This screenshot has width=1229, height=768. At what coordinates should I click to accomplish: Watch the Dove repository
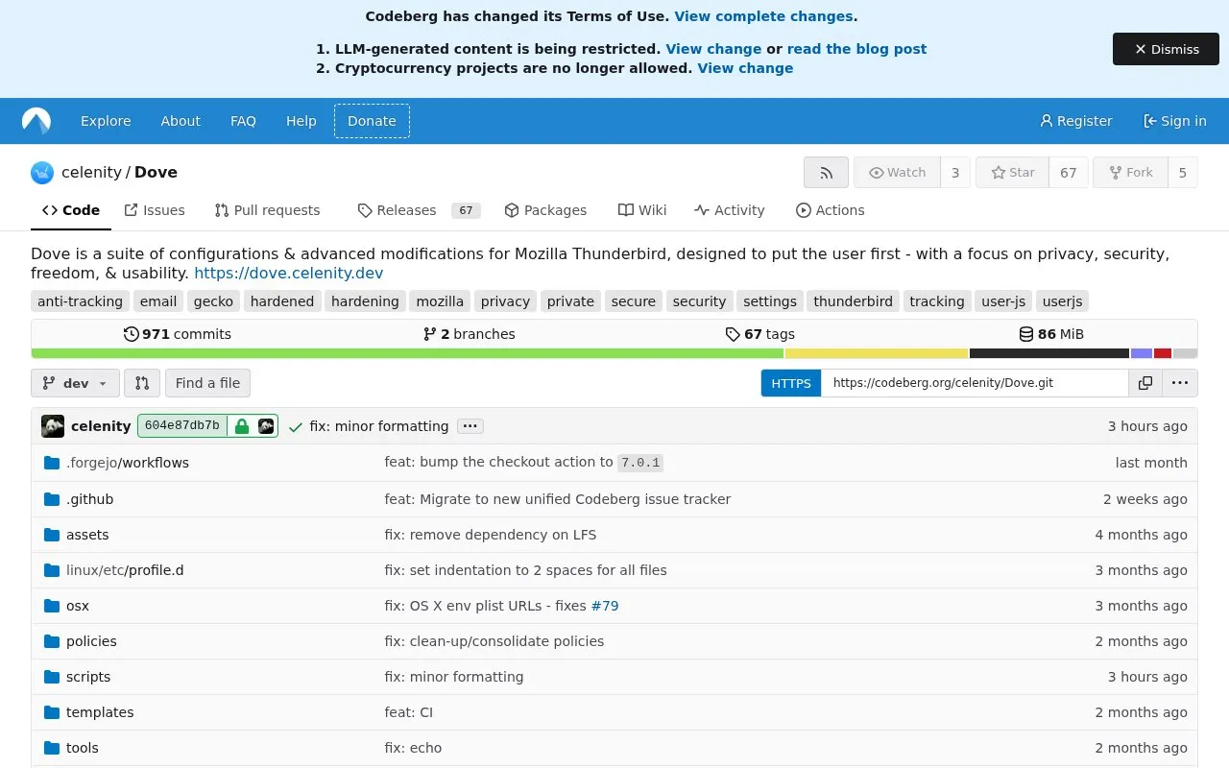[x=897, y=173]
